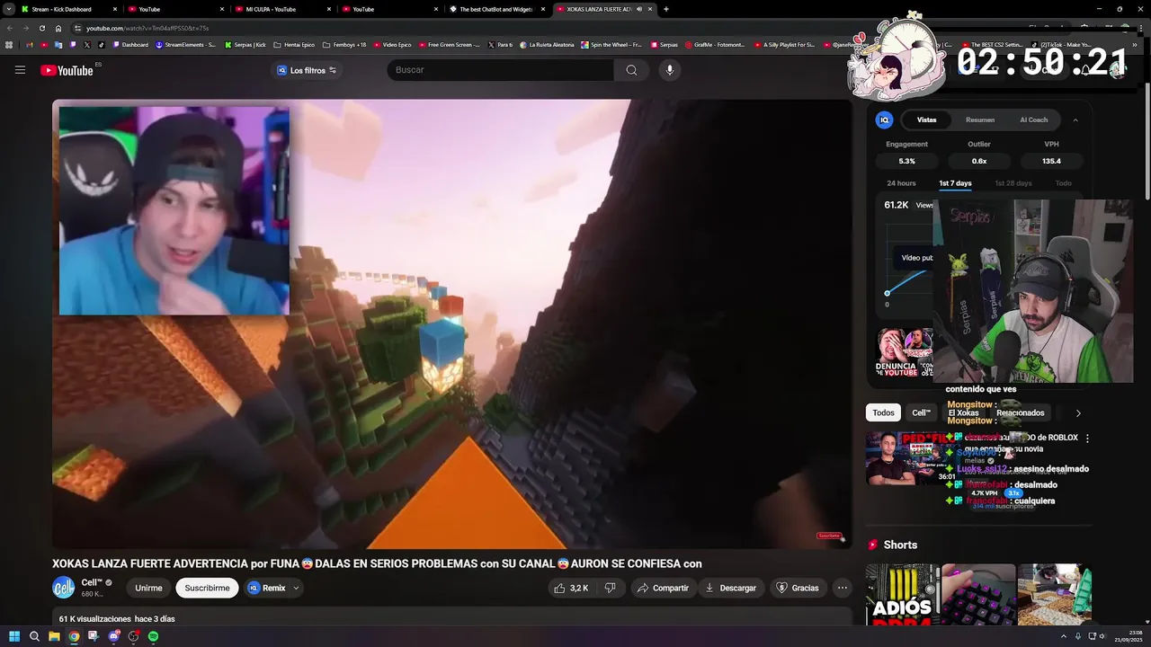Open Cell channel avatar
The image size is (1151, 647).
click(x=63, y=588)
